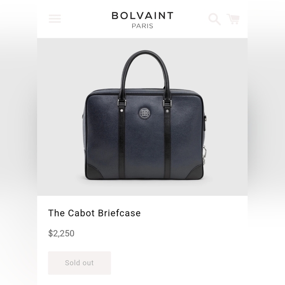This screenshot has width=285, height=285.
Task: Click the PARIS text under the logo
Action: pyautogui.click(x=142, y=26)
